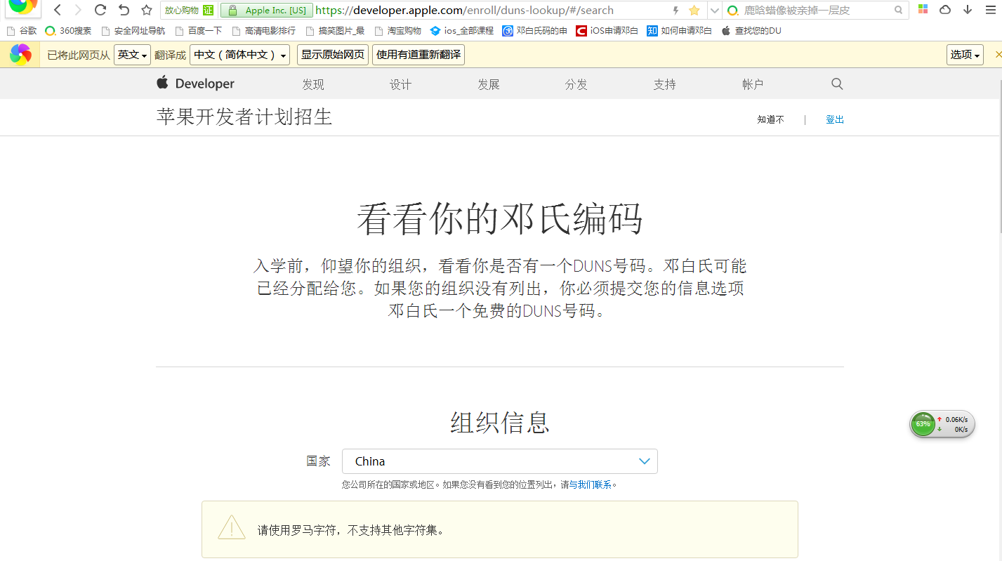Close the translation bar
1002x561 pixels.
point(998,55)
